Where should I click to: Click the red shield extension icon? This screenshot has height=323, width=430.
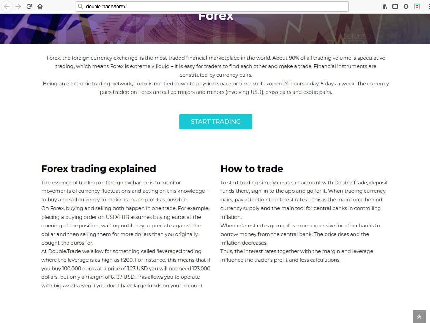point(417,7)
